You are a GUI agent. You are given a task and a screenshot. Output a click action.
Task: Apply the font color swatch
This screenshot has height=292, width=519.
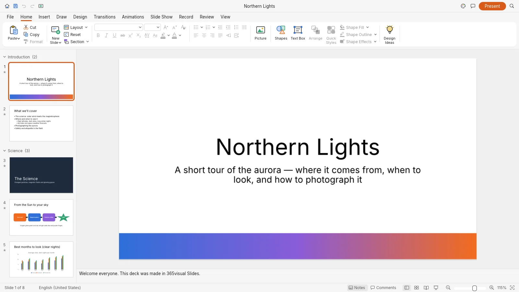pyautogui.click(x=175, y=35)
